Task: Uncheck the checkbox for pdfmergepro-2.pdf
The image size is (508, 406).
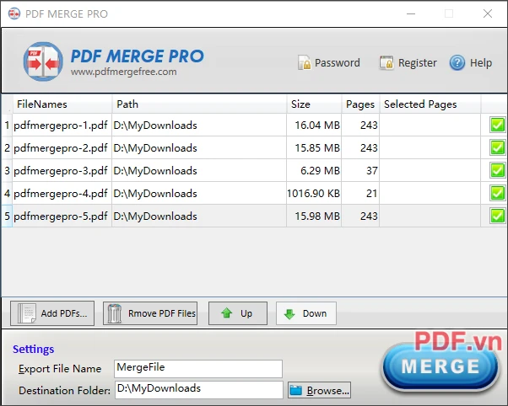Action: pyautogui.click(x=497, y=147)
